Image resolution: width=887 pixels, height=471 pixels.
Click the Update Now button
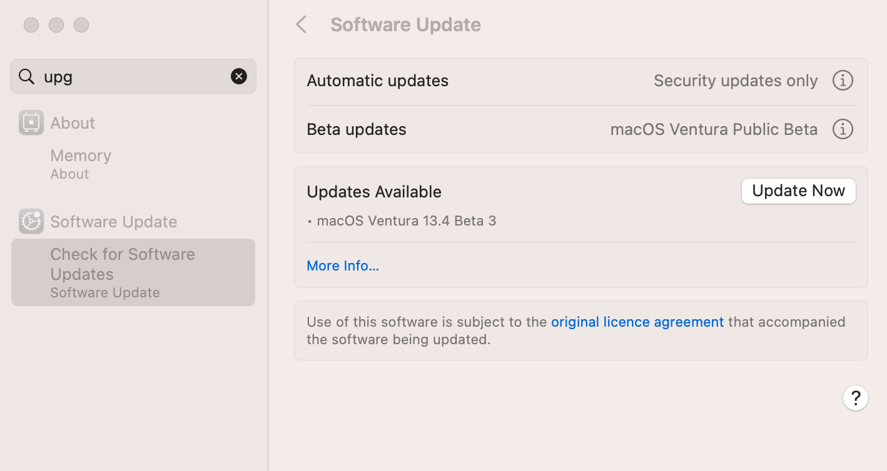[x=798, y=191]
